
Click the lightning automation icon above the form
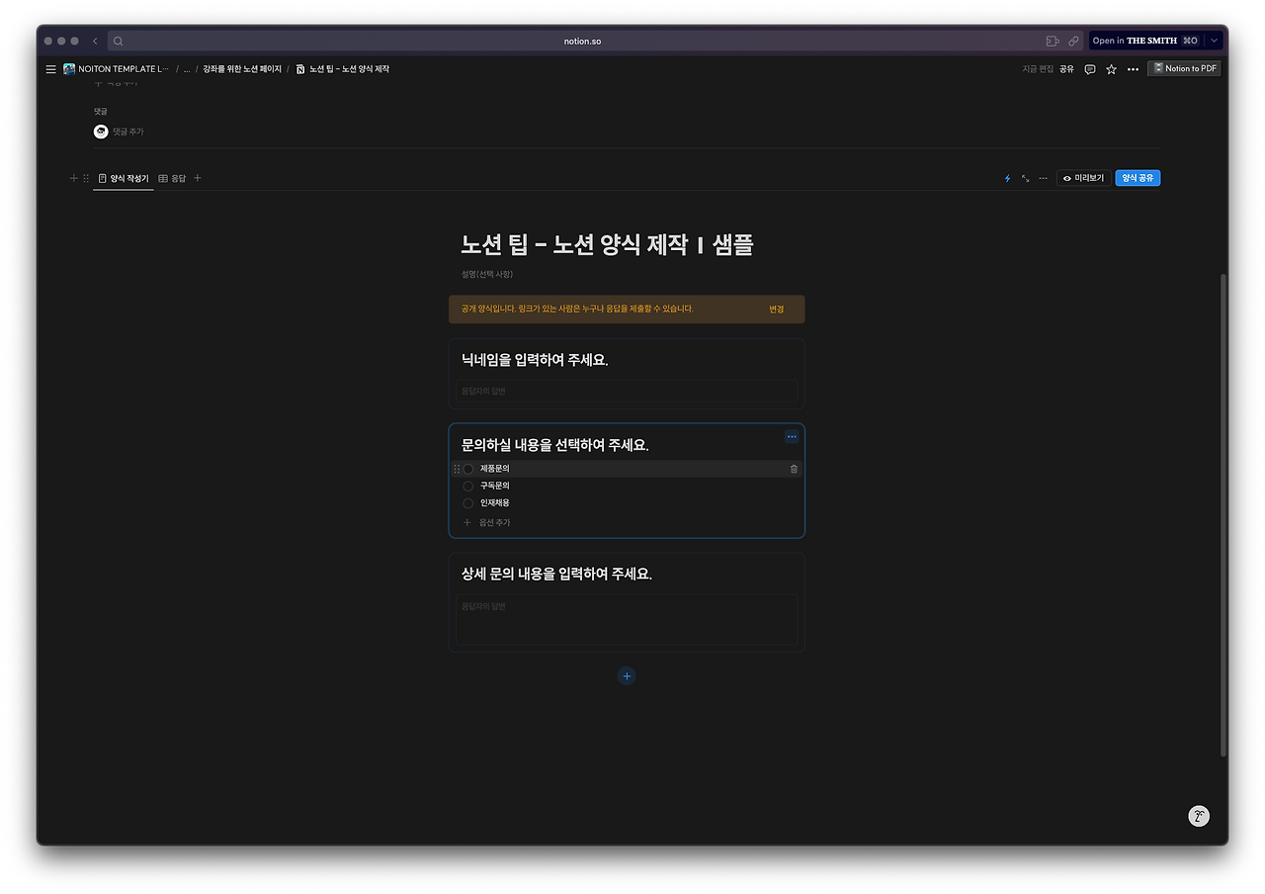[x=1006, y=178]
